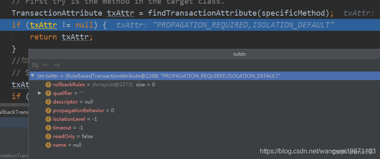Select the qualifier = "" row

(204, 93)
